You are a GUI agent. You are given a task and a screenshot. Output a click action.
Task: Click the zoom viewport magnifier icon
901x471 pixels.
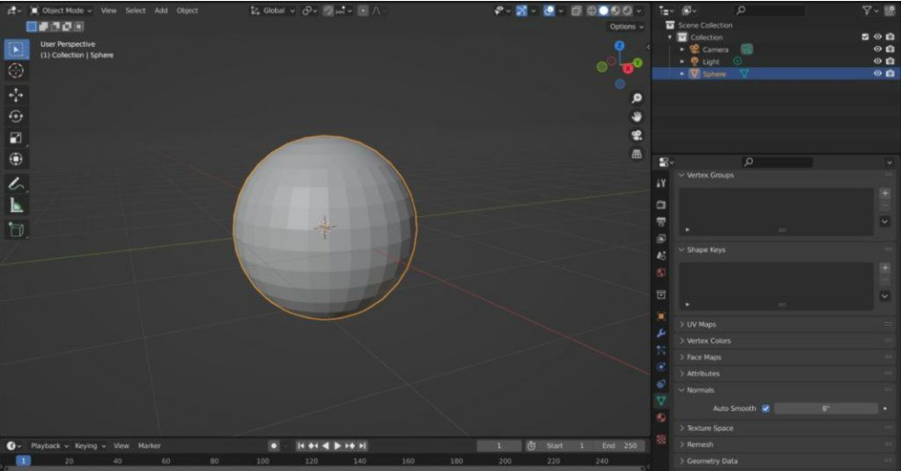point(636,98)
